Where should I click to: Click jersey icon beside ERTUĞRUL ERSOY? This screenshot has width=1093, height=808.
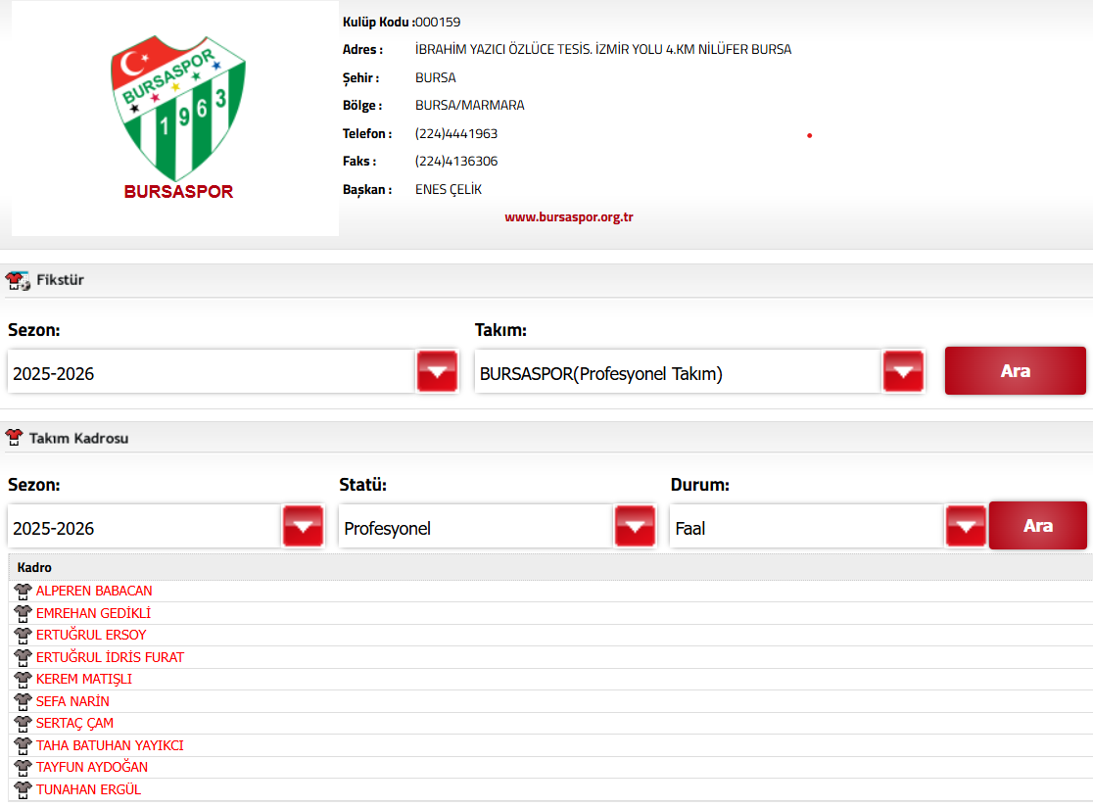[x=23, y=636]
